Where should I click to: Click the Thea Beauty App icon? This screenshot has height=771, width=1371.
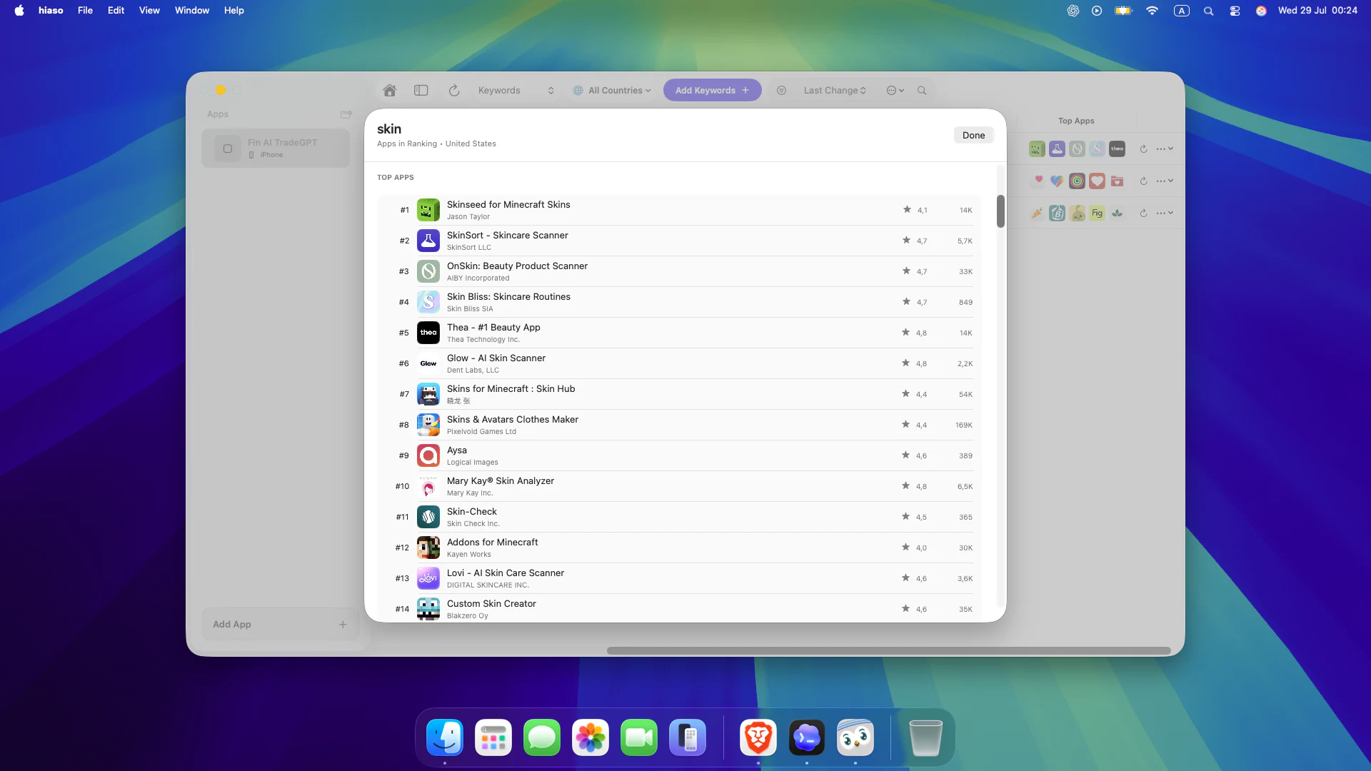point(428,333)
